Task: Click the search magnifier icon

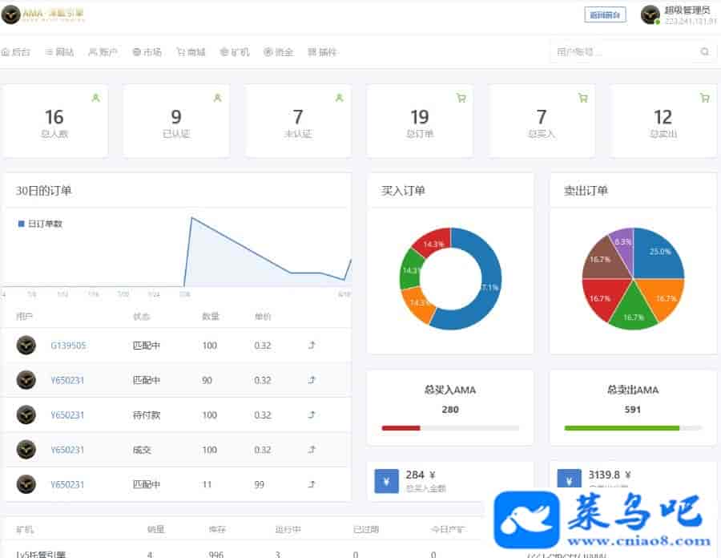Action: click(x=704, y=52)
